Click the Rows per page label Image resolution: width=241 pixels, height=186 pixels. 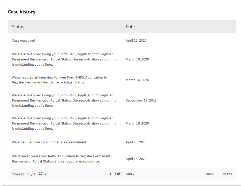click(x=23, y=174)
